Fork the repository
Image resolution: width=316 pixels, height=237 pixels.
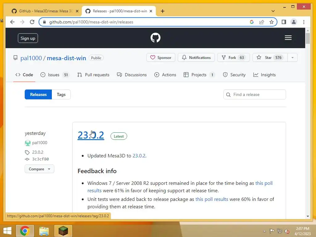(x=234, y=58)
